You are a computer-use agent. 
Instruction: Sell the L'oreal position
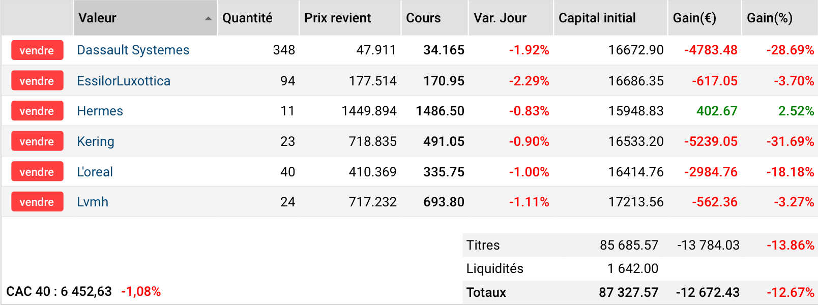click(37, 172)
